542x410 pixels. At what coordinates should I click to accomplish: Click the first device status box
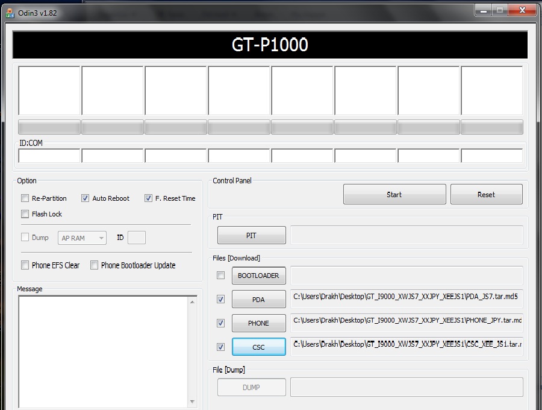pyautogui.click(x=49, y=90)
